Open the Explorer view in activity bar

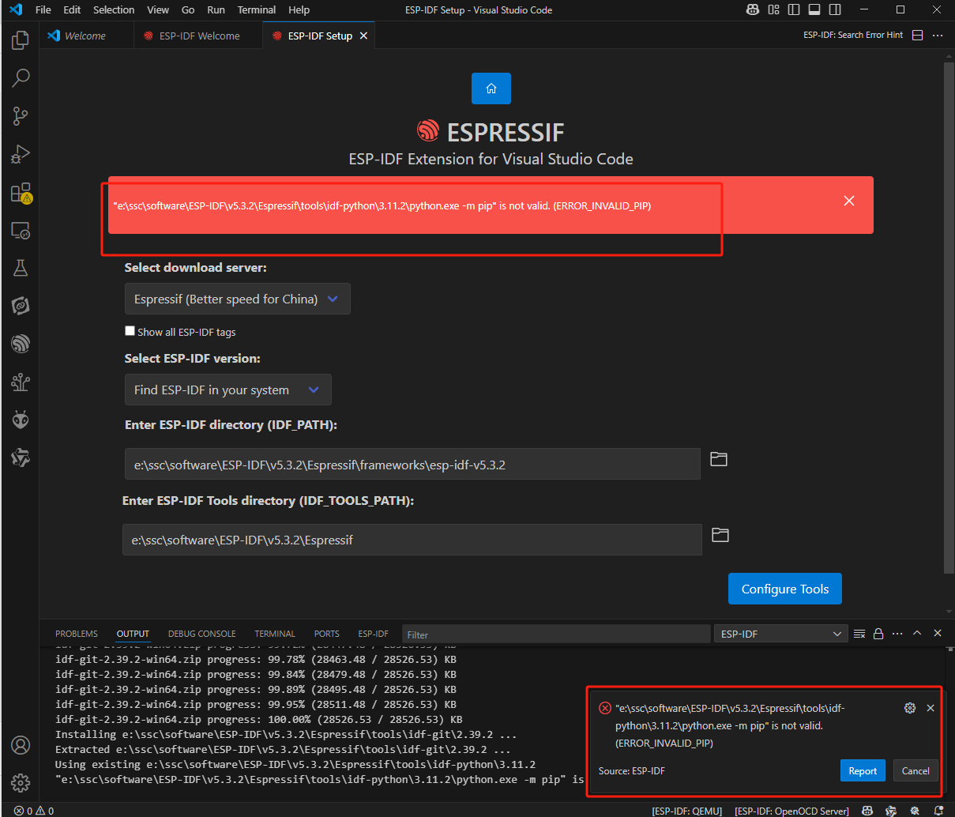[x=21, y=40]
